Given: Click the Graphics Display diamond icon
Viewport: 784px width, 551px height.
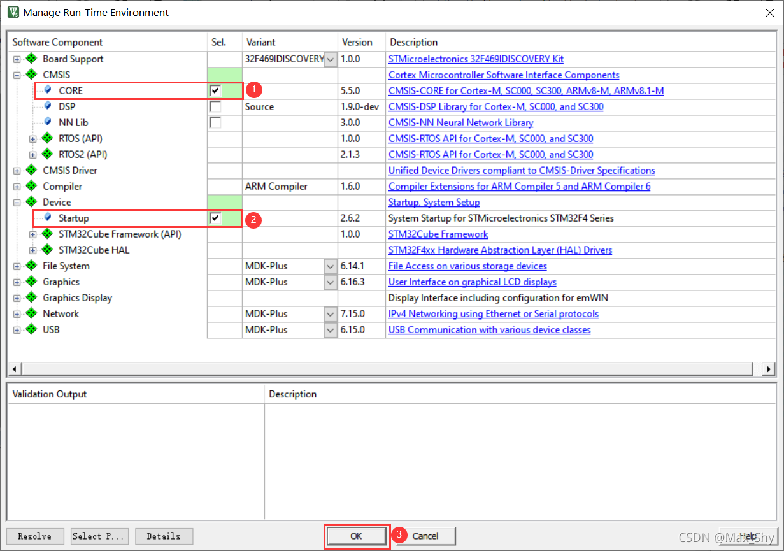Looking at the screenshot, I should pos(31,297).
